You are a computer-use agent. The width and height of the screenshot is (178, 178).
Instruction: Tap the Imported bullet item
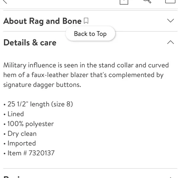(x=20, y=143)
